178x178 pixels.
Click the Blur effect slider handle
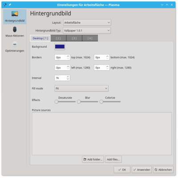(x=79, y=102)
